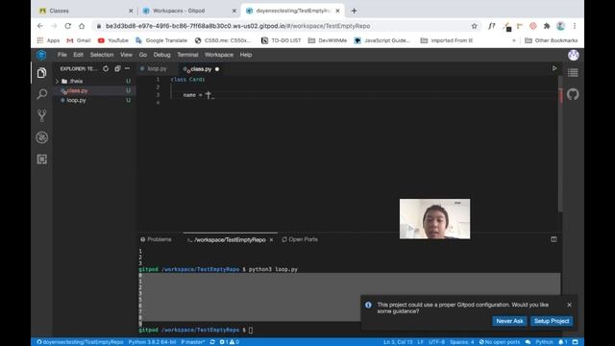The image size is (615, 346).
Task: Open Explorer more actions menu
Action: [127, 68]
